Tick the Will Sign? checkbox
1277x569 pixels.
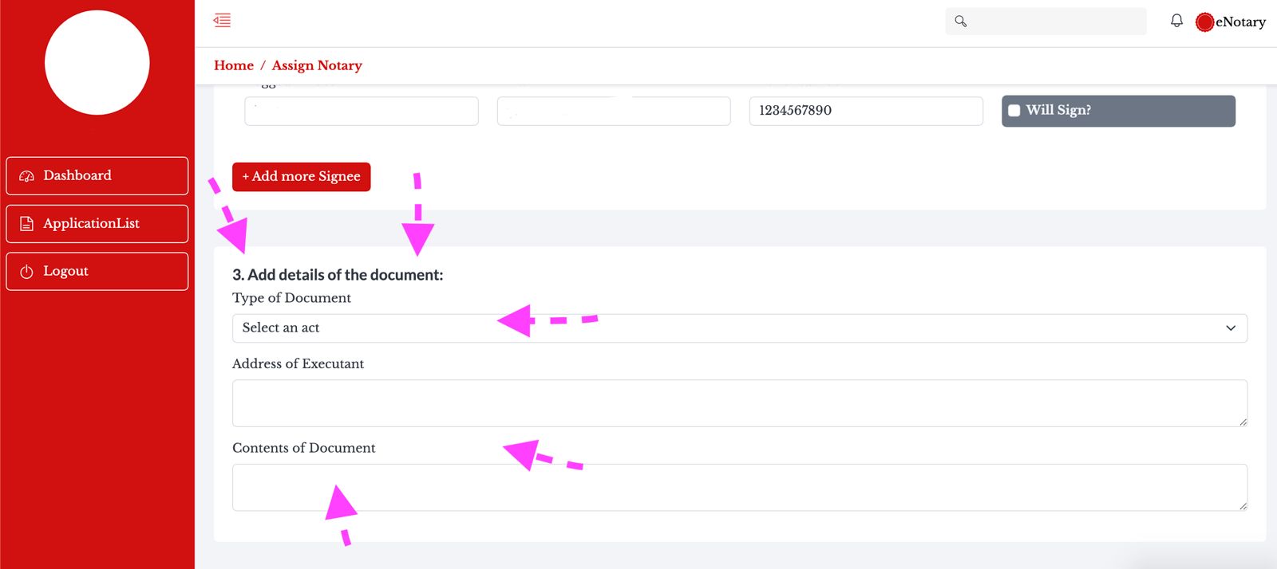click(1014, 111)
